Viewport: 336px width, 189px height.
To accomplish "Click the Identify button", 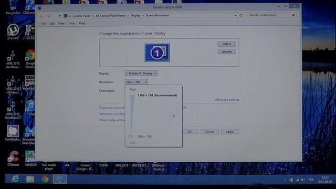I will click(227, 51).
